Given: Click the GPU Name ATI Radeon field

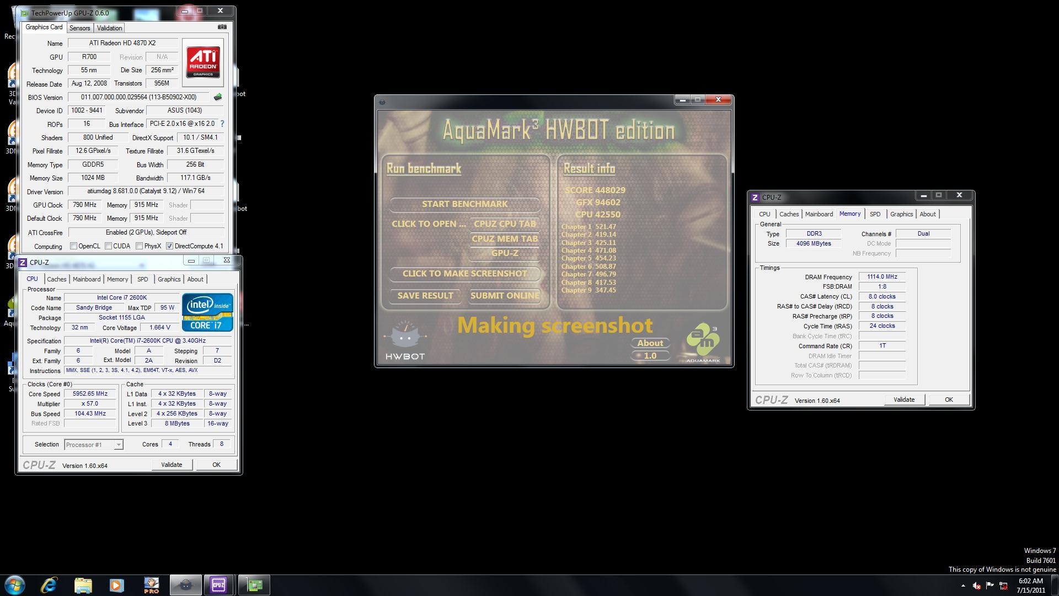Looking at the screenshot, I should click(x=122, y=43).
